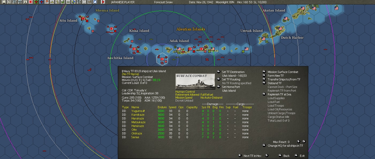This screenshot has height=159, width=375.
Task: Toggle the Retirement Allowed setting
Action: coord(187,95)
